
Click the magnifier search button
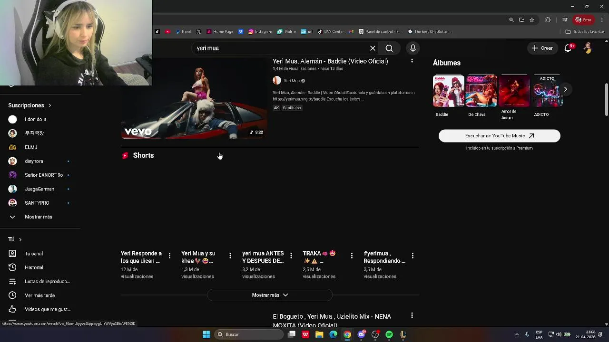tap(389, 48)
